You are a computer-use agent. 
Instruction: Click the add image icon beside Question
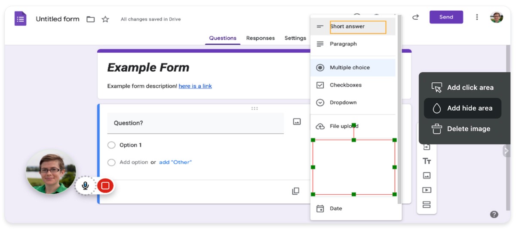click(x=297, y=122)
